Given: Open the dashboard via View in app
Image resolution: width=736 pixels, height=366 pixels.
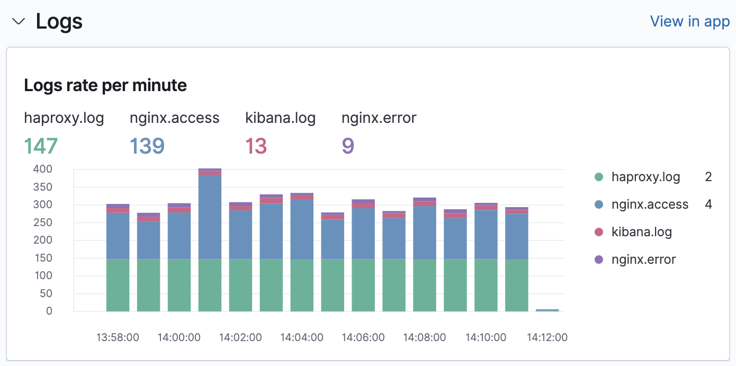Looking at the screenshot, I should tap(690, 21).
